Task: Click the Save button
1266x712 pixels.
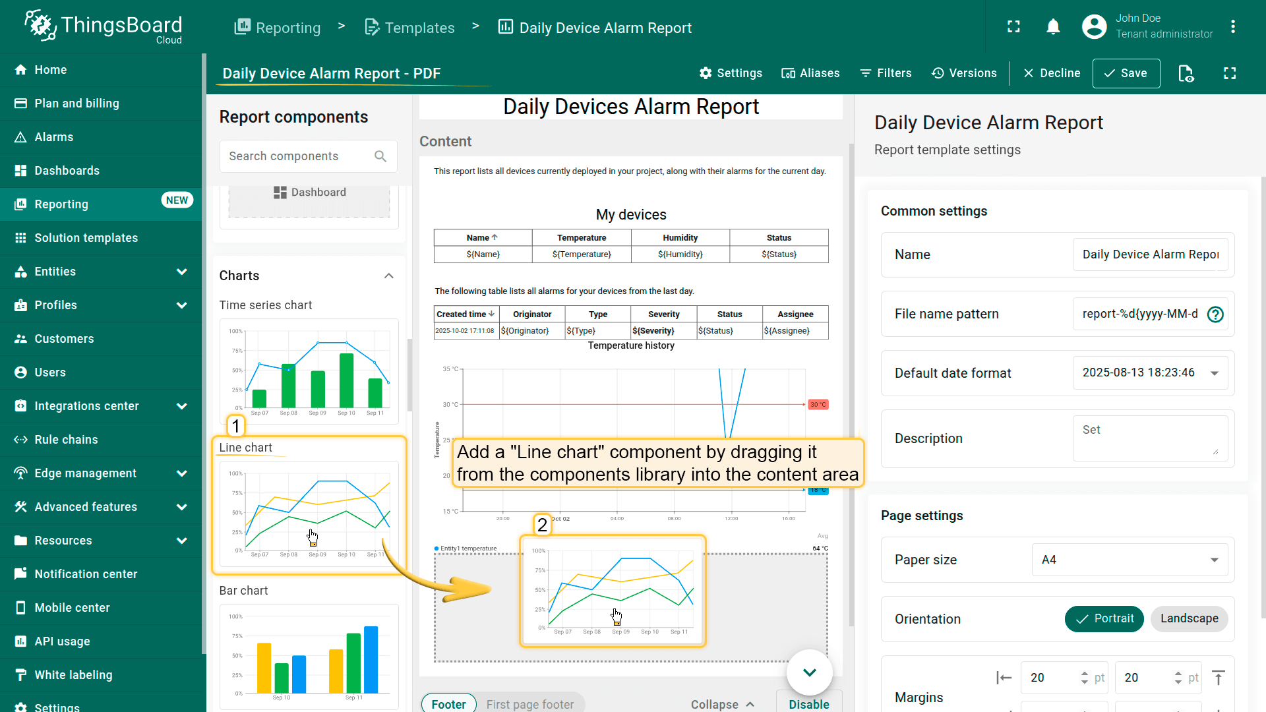Action: (x=1126, y=73)
